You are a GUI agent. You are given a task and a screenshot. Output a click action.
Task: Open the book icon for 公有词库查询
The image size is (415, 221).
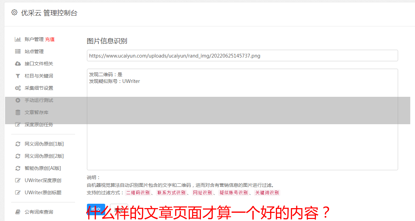point(18,212)
